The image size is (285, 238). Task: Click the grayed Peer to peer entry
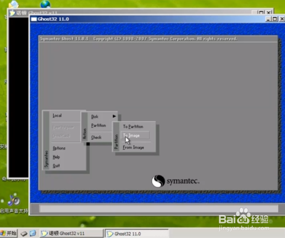click(63, 127)
